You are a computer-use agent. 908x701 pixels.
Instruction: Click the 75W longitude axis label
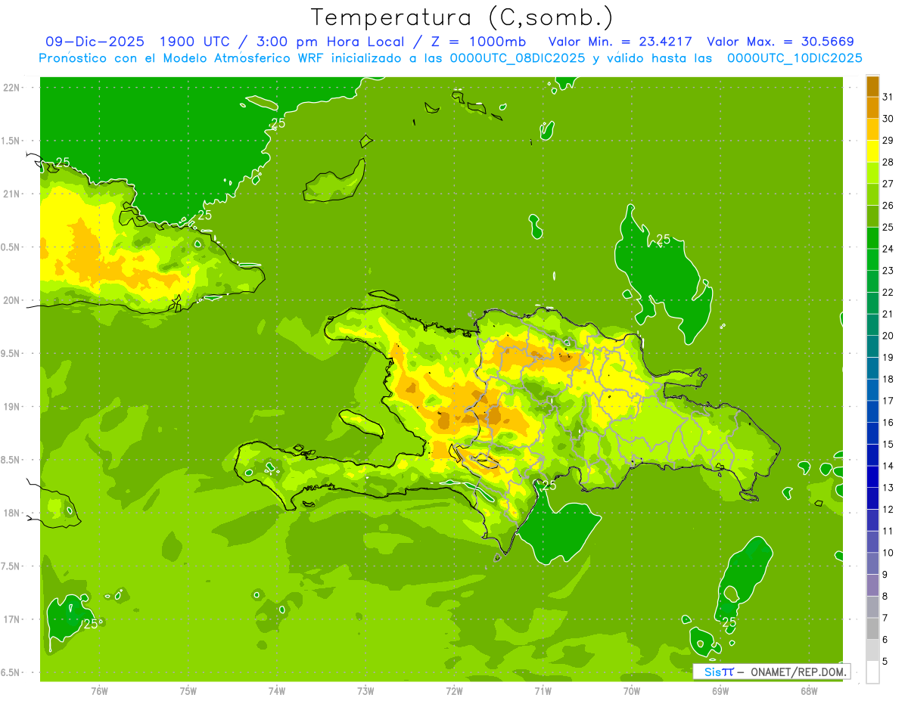click(x=188, y=690)
